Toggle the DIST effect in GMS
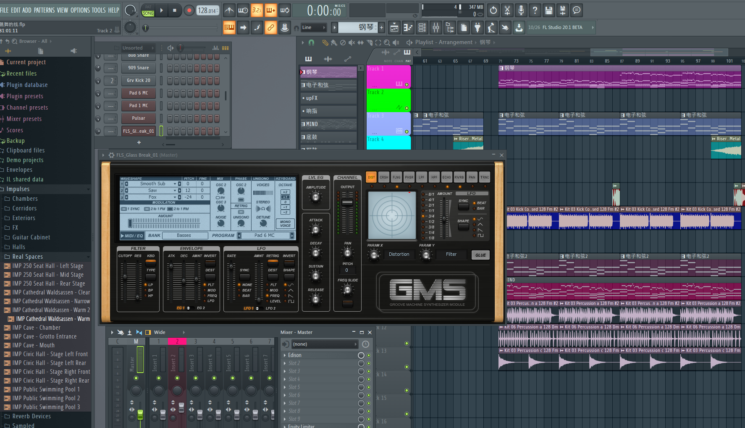 pyautogui.click(x=371, y=177)
